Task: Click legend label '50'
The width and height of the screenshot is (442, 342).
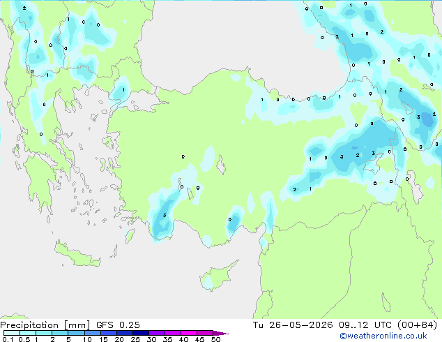Action: point(216,339)
